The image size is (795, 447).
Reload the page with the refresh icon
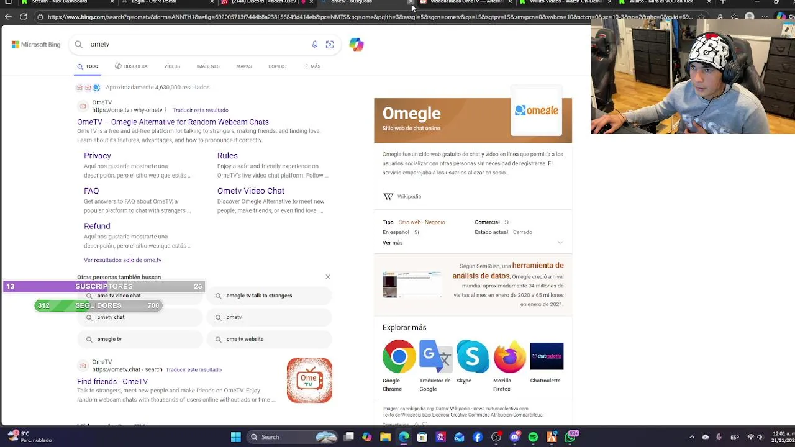coord(23,17)
